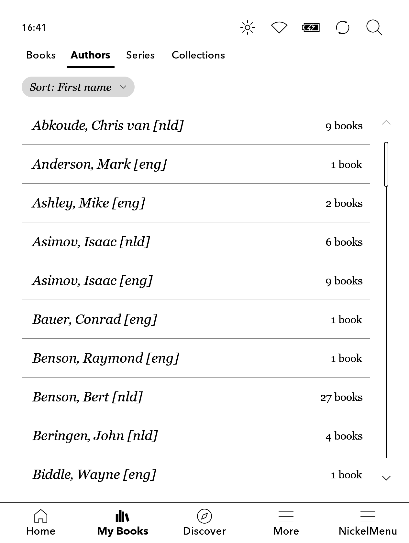Open the Discover compass icon
This screenshot has width=409, height=543.
point(204,523)
